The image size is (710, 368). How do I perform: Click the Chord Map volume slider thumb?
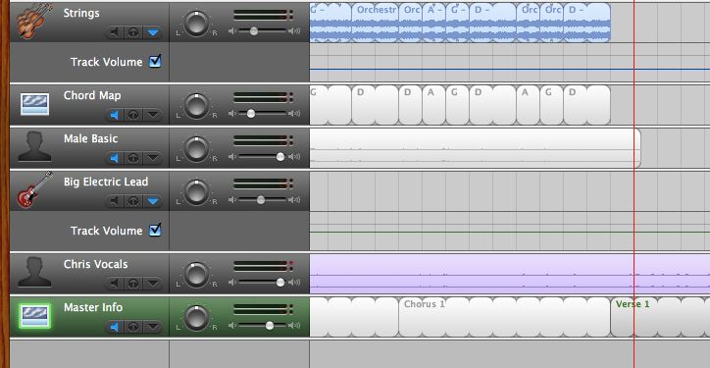click(251, 113)
